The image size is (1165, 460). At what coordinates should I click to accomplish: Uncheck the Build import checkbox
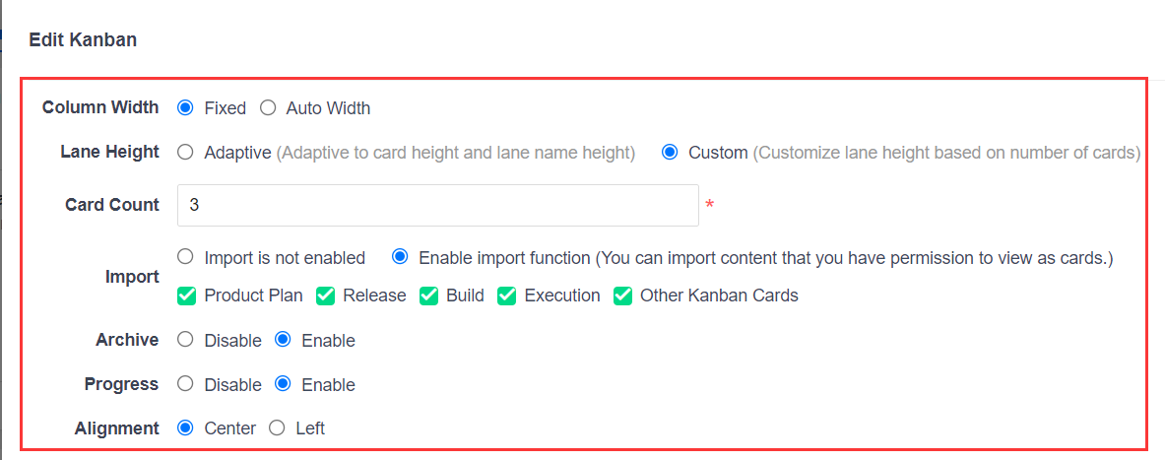point(428,296)
